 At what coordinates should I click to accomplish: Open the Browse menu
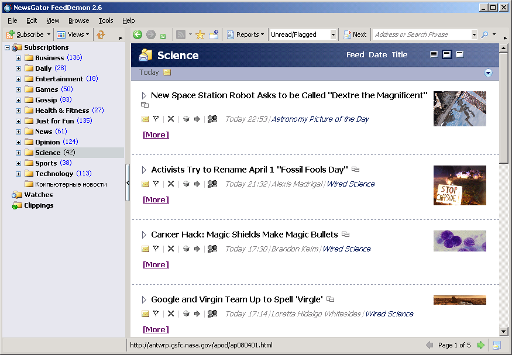pos(78,20)
